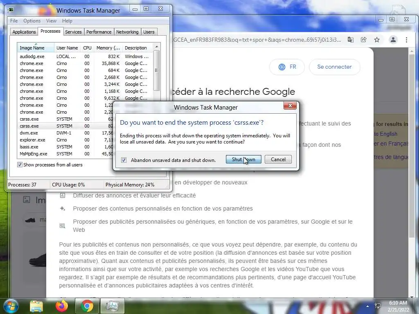Click Processes: 37 in status bar
The width and height of the screenshot is (419, 314).
pyautogui.click(x=22, y=184)
